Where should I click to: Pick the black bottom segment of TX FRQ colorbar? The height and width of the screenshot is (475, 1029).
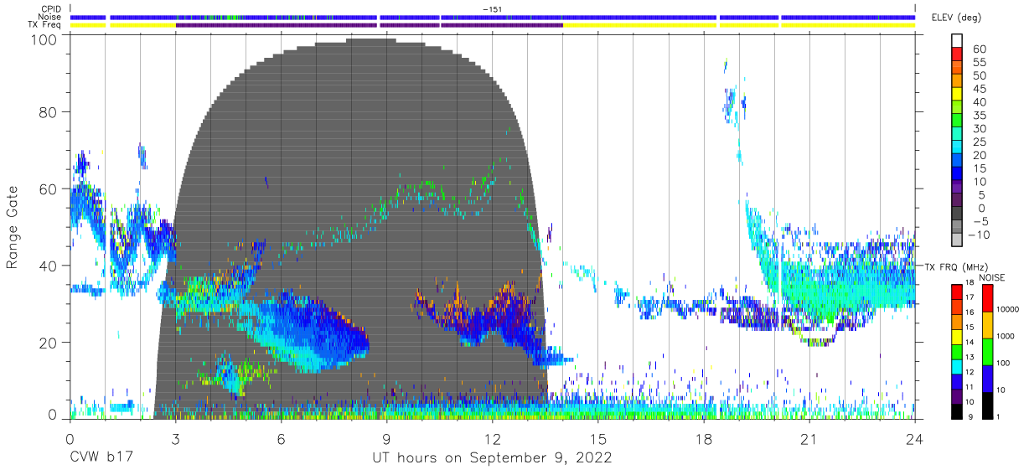click(957, 412)
